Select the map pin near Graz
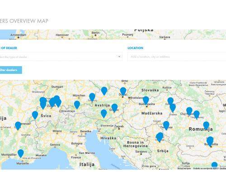 point(114,108)
